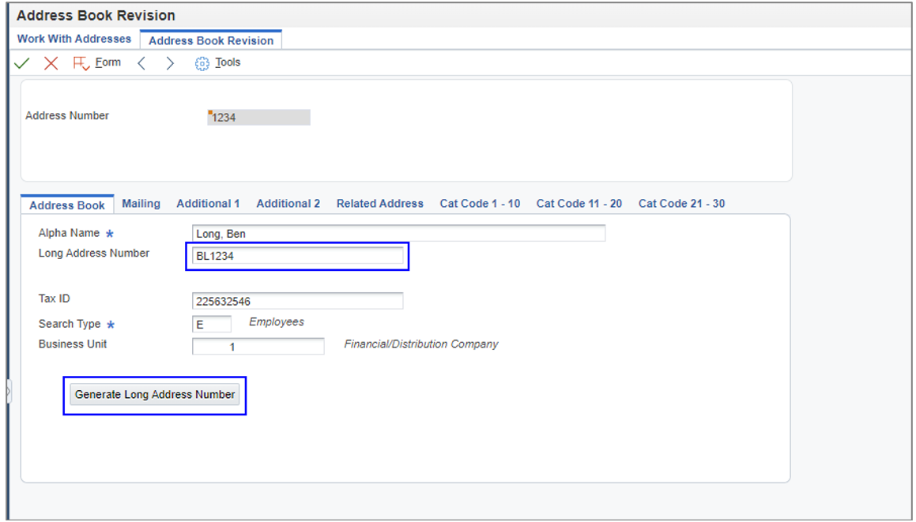This screenshot has width=916, height=522.
Task: Click the Long Address Number field
Action: tap(296, 256)
